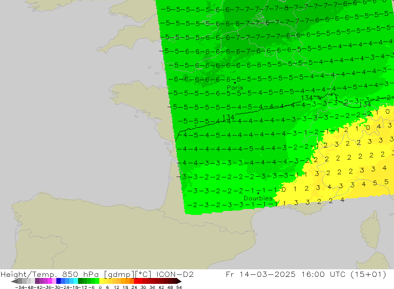
Task: Pick the bright red swatch above 24
Action: (136, 281)
